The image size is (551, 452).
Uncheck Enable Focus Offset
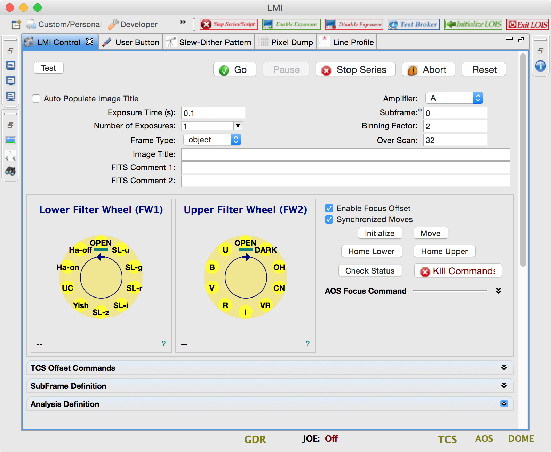click(329, 208)
